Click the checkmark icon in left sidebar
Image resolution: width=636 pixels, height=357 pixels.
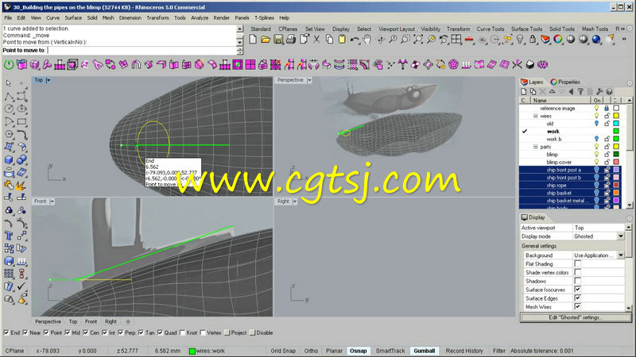21,286
